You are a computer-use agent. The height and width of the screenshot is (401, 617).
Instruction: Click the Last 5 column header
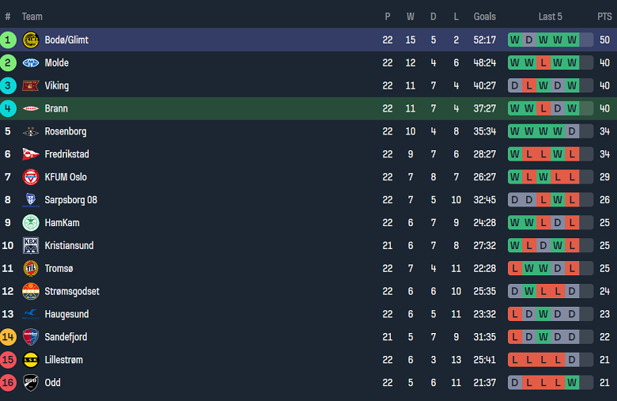point(550,17)
